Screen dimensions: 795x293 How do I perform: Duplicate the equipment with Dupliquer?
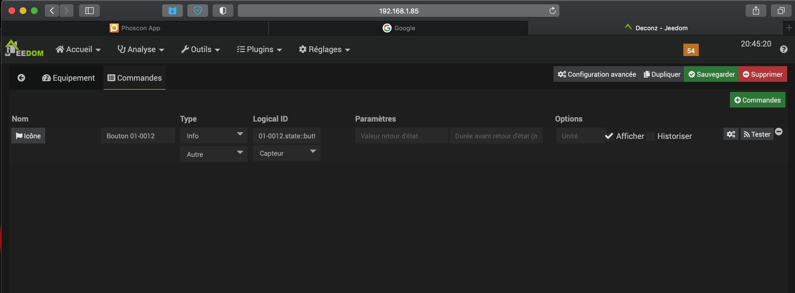[x=662, y=74]
